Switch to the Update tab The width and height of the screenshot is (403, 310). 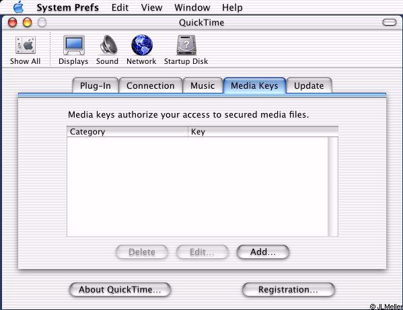tap(309, 85)
